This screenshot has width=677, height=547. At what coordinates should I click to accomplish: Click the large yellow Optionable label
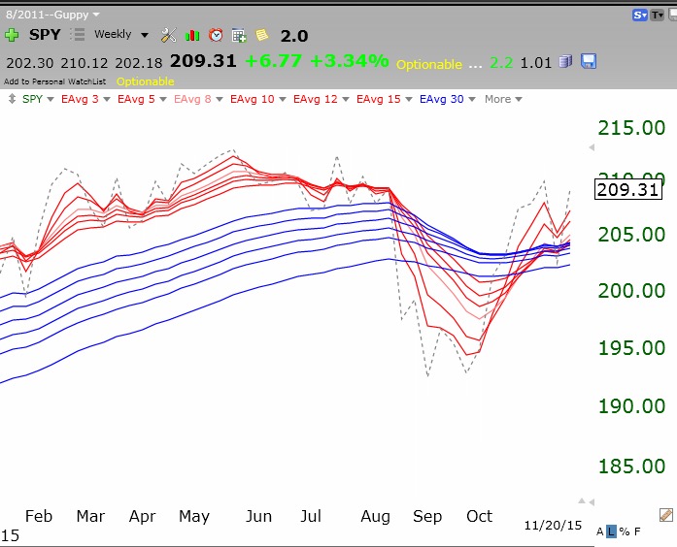tap(429, 64)
